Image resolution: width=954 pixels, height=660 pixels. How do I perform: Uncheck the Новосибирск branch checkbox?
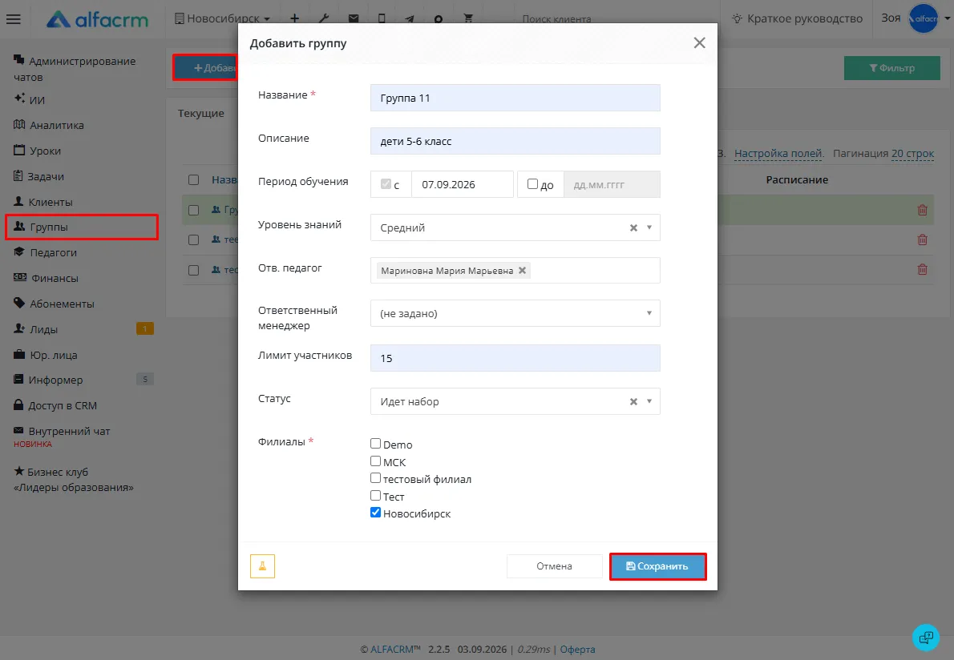pyautogui.click(x=375, y=513)
